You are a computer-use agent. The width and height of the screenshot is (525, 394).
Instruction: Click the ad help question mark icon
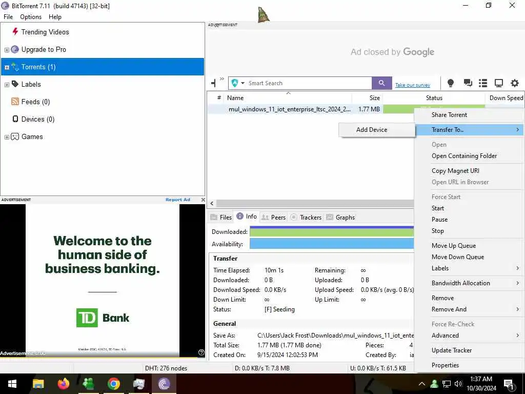pos(201,352)
